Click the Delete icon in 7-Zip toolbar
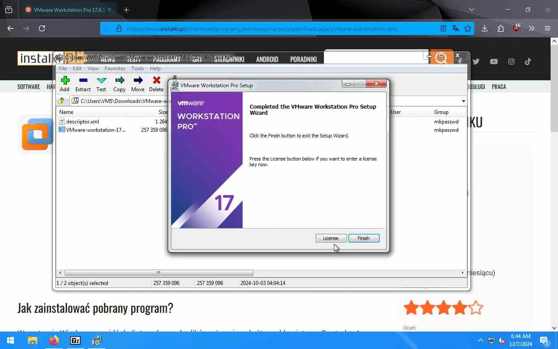 pos(156,84)
